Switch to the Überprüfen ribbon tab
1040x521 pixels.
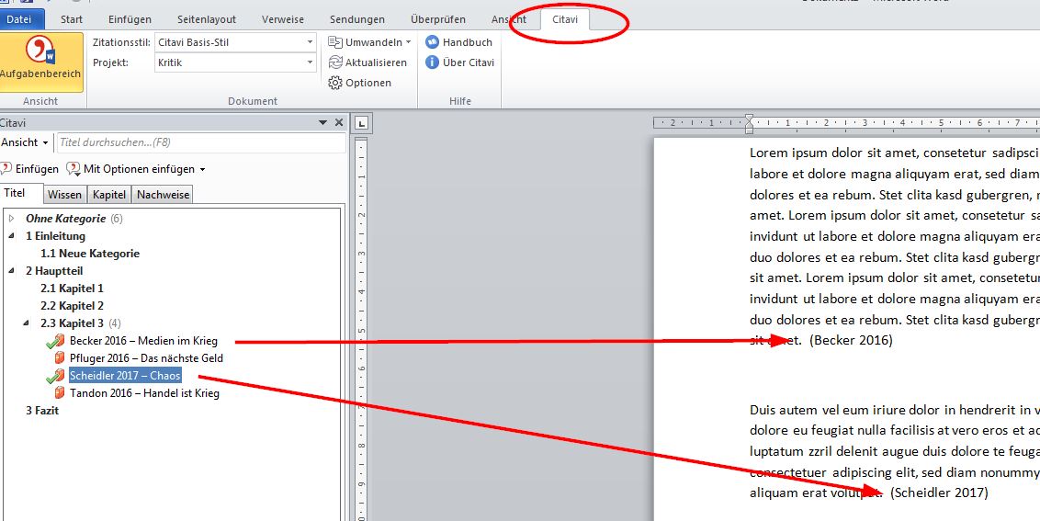tap(437, 19)
